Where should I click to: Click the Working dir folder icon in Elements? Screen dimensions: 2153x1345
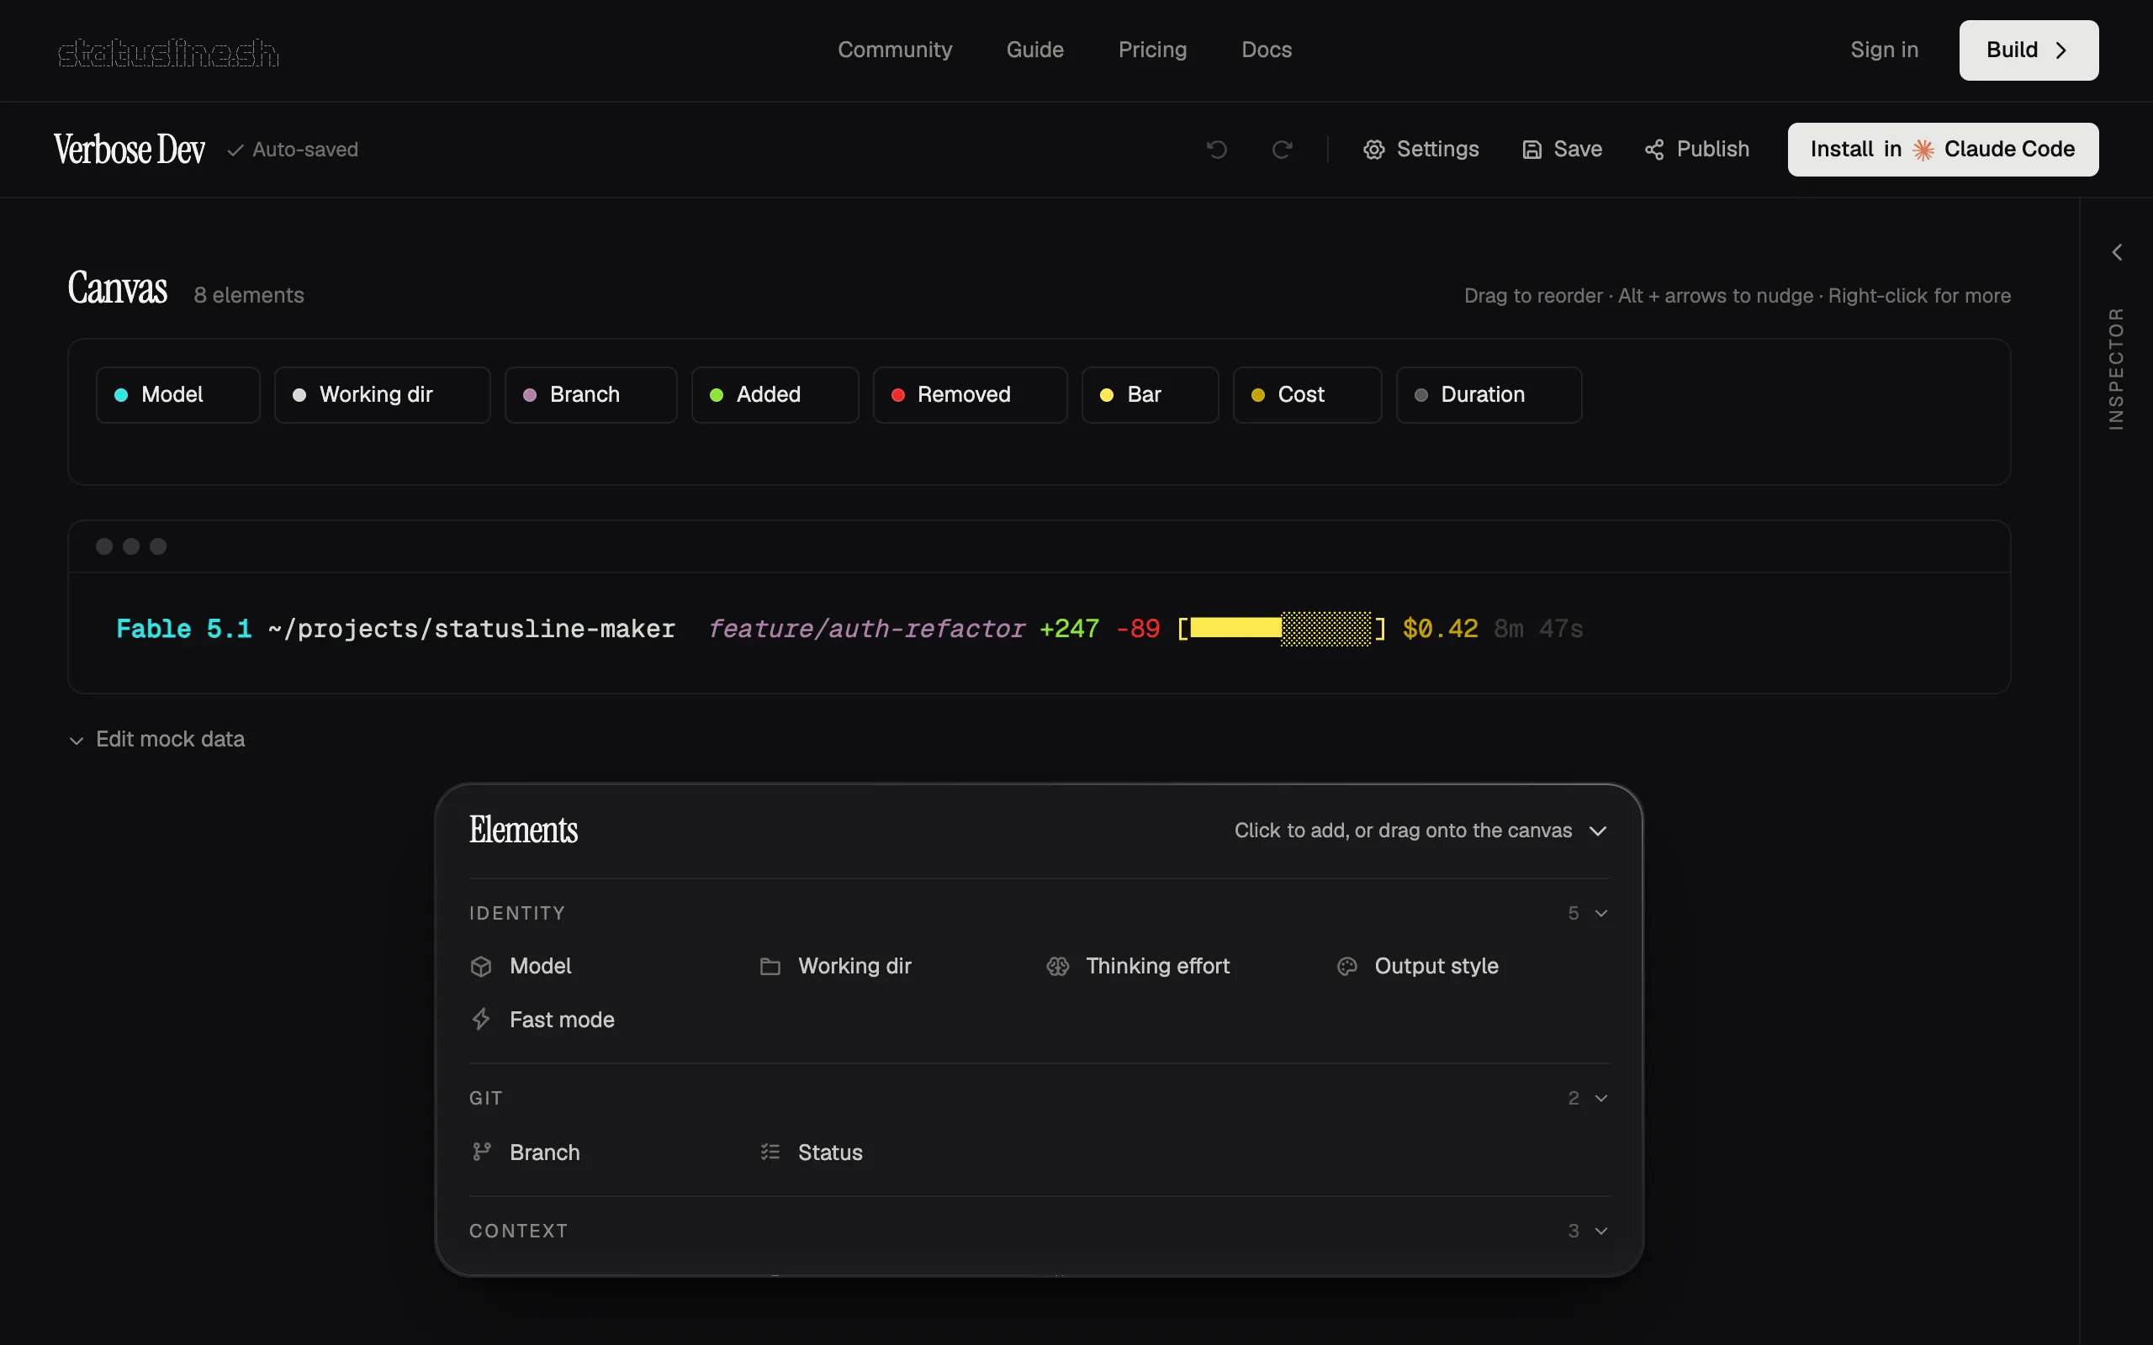pyautogui.click(x=770, y=966)
